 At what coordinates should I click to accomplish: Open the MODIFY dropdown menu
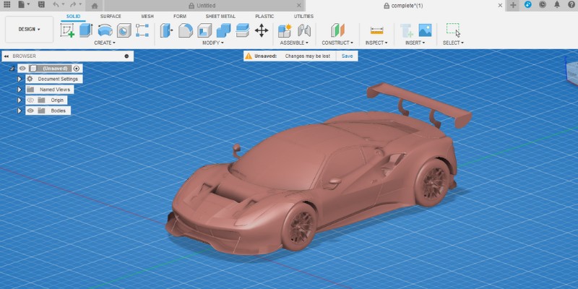(x=213, y=43)
